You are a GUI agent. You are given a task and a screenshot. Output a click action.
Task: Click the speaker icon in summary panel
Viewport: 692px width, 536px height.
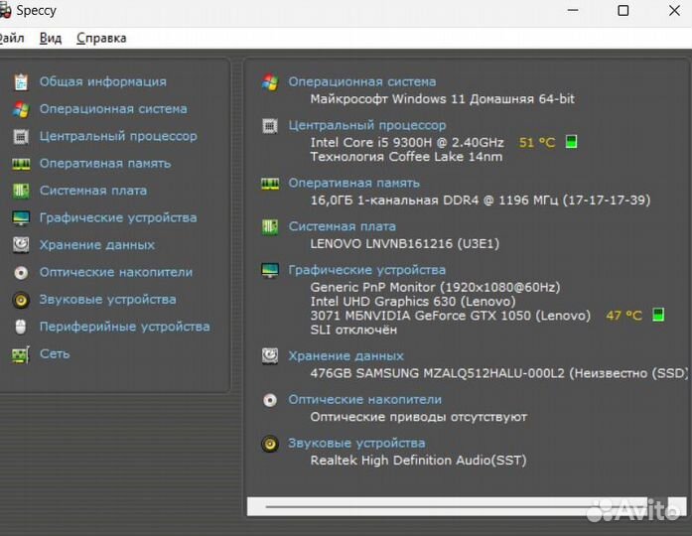tap(270, 444)
